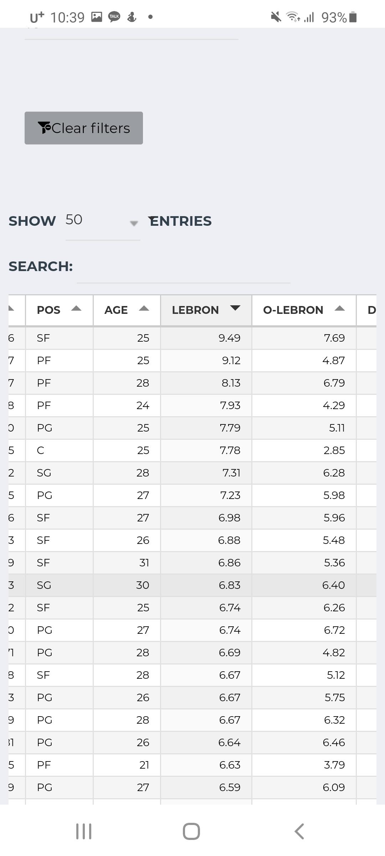Sort by O-LEBRON column header

coord(304,310)
